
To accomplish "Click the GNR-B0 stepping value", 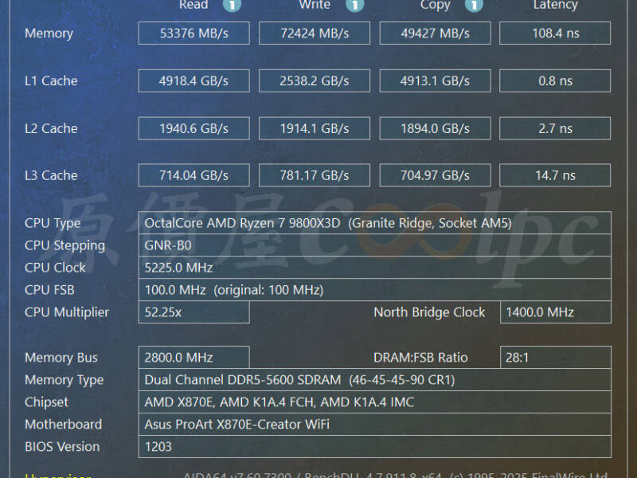I will [374, 245].
